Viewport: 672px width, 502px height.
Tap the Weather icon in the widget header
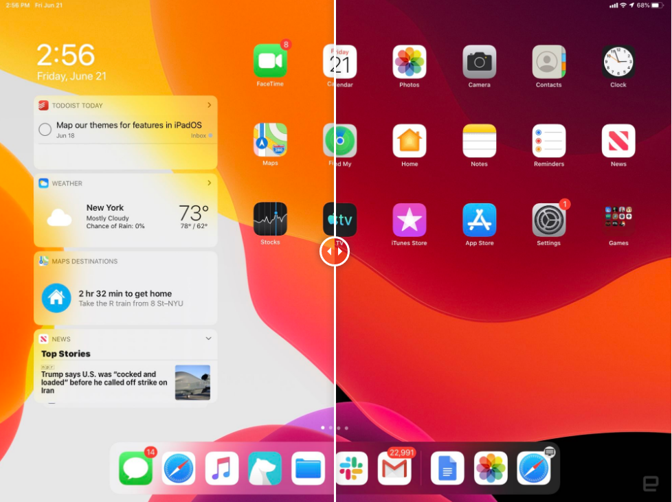[x=43, y=183]
